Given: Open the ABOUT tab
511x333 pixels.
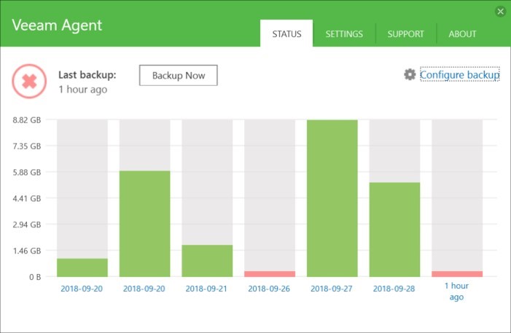Looking at the screenshot, I should click(x=462, y=34).
